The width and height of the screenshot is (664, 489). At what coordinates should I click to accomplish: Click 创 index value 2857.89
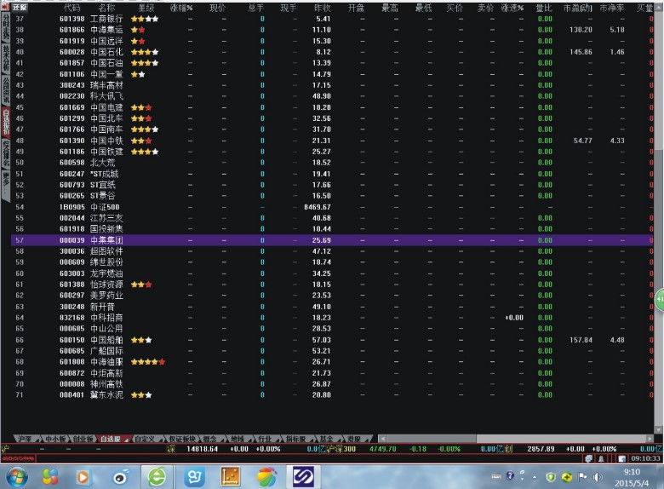click(x=541, y=449)
